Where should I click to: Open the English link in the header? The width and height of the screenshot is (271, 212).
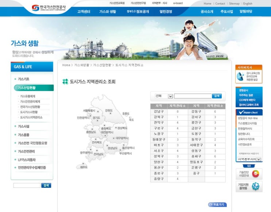pyautogui.click(x=248, y=3)
